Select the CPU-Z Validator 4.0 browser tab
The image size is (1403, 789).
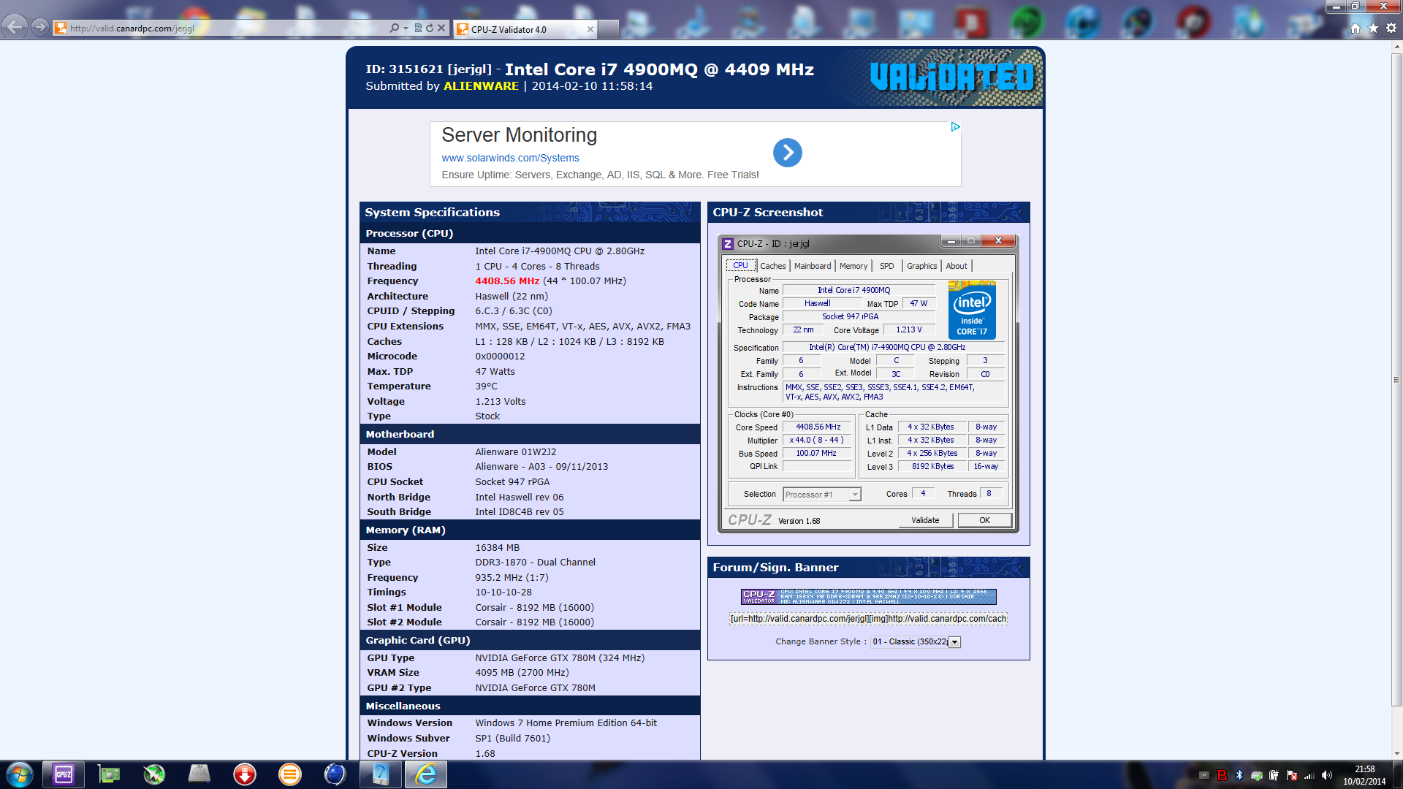click(525, 29)
